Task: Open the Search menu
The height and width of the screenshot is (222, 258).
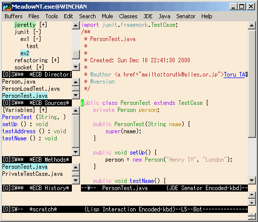Action: pos(88,16)
